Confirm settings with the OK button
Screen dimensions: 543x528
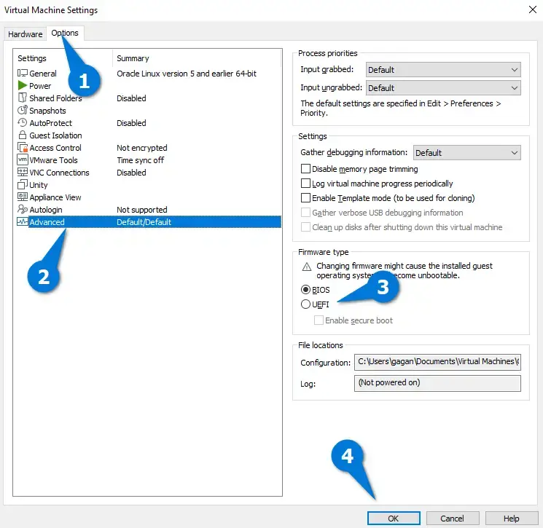tap(394, 519)
